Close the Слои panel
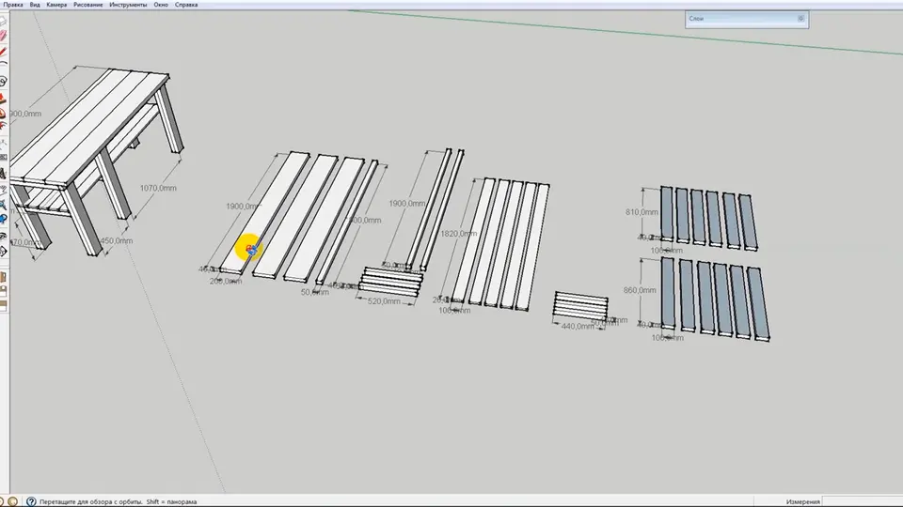The height and width of the screenshot is (507, 903). [800, 19]
